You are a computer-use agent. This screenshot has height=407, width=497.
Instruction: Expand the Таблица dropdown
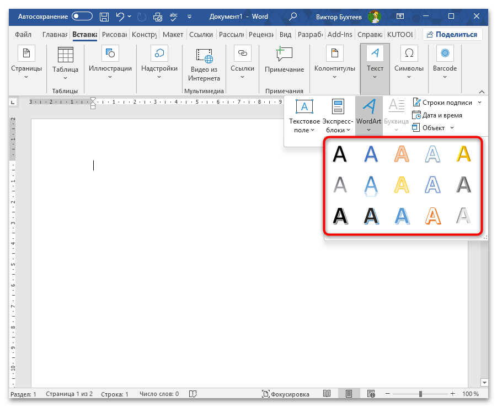tap(65, 63)
